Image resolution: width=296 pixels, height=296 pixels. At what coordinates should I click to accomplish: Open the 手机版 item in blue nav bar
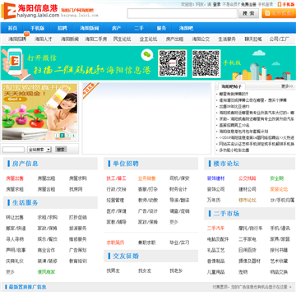tap(38, 28)
